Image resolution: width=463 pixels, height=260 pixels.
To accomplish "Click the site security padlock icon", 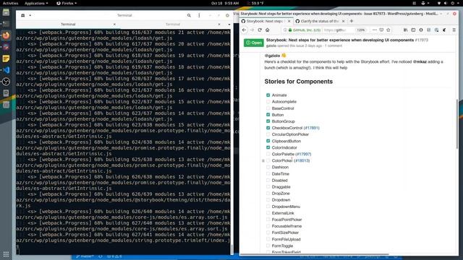I will [290, 30].
